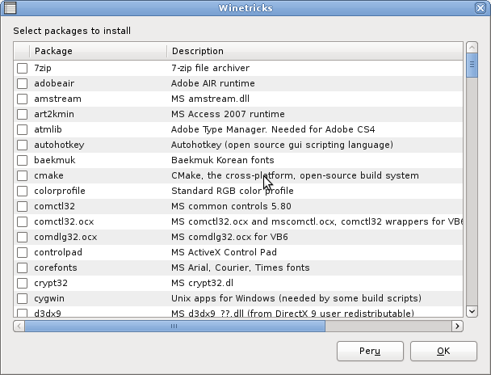Image resolution: width=491 pixels, height=375 pixels.
Task: Click the vertical scrollbar down arrow
Action: coord(472,311)
